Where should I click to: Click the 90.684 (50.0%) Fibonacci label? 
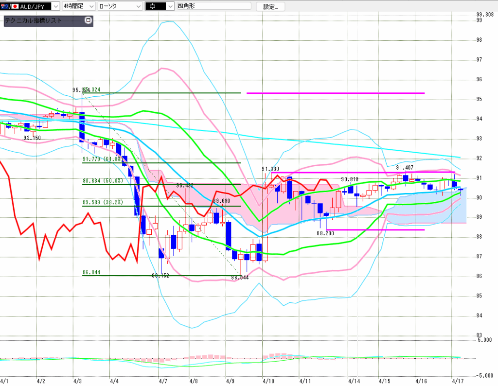(x=103, y=181)
